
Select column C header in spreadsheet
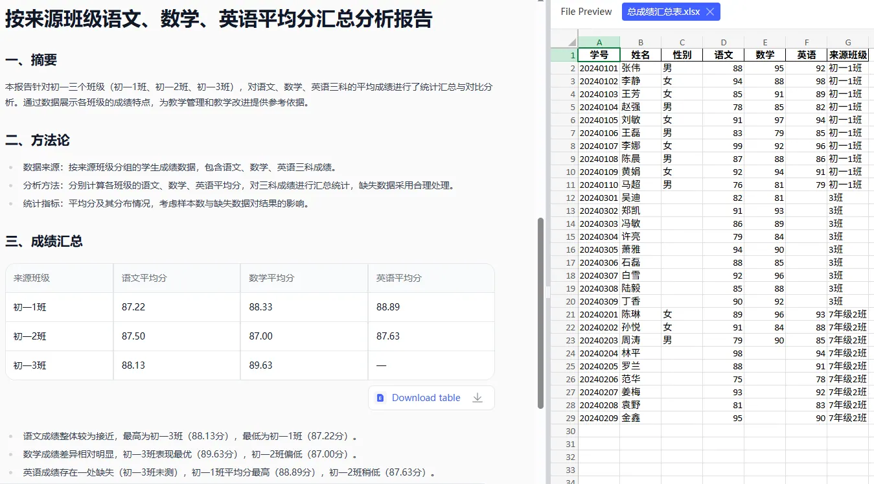[x=682, y=42]
